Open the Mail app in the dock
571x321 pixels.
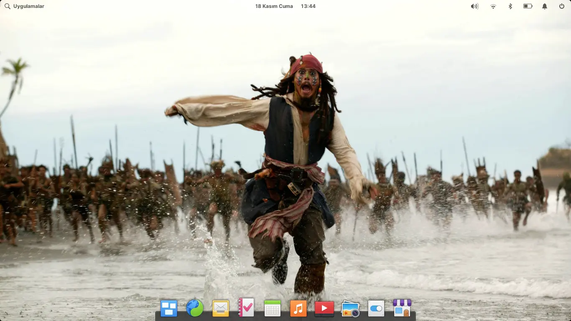coord(221,308)
